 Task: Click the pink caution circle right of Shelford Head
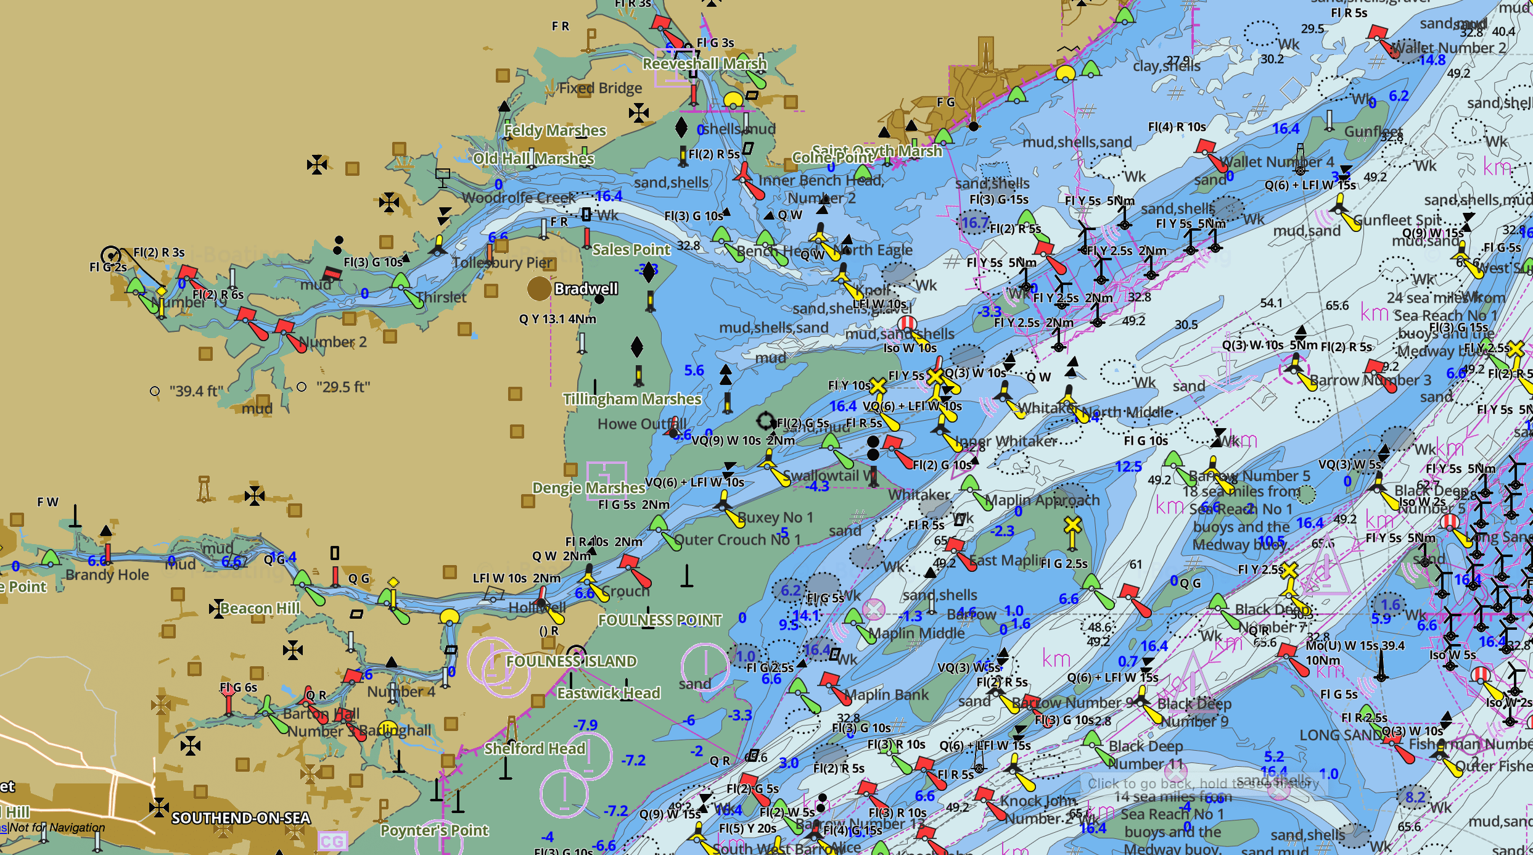point(588,756)
